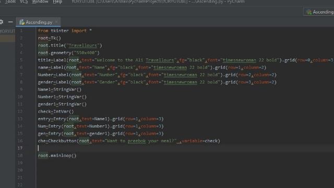Click "grid(row=3,column=2)" on line 8
The width and height of the screenshot is (334, 188).
(x=251, y=83)
